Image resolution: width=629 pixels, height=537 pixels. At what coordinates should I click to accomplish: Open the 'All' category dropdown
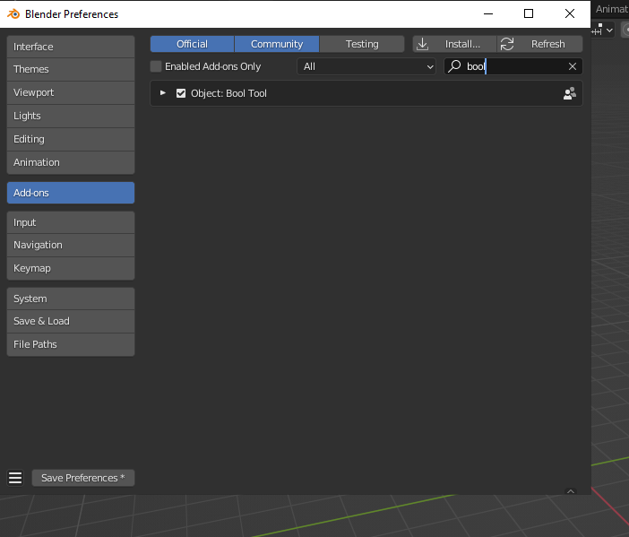(367, 66)
